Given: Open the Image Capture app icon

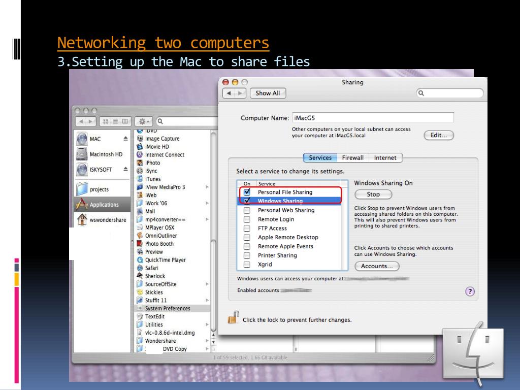Looking at the screenshot, I should click(x=140, y=139).
